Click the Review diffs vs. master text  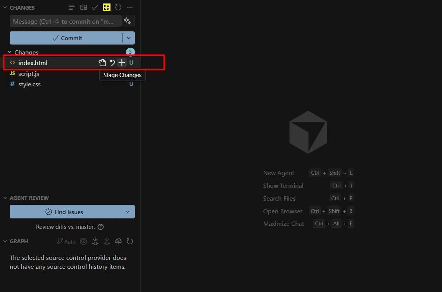click(x=66, y=227)
